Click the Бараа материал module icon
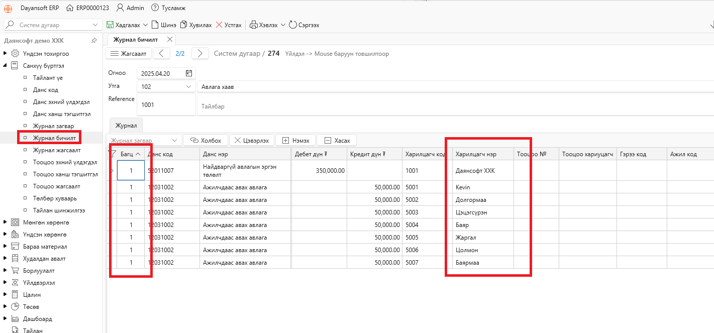The height and width of the screenshot is (333, 714). pyautogui.click(x=16, y=246)
